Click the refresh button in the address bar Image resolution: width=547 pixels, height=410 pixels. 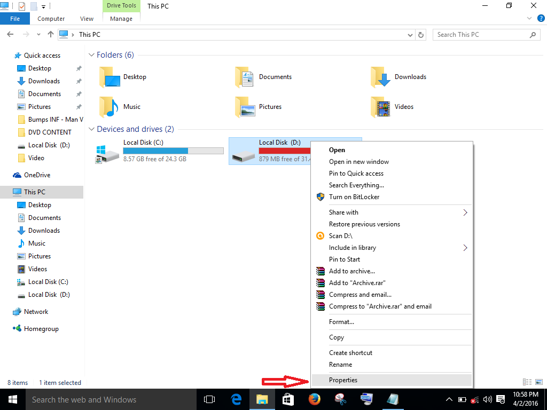click(421, 34)
